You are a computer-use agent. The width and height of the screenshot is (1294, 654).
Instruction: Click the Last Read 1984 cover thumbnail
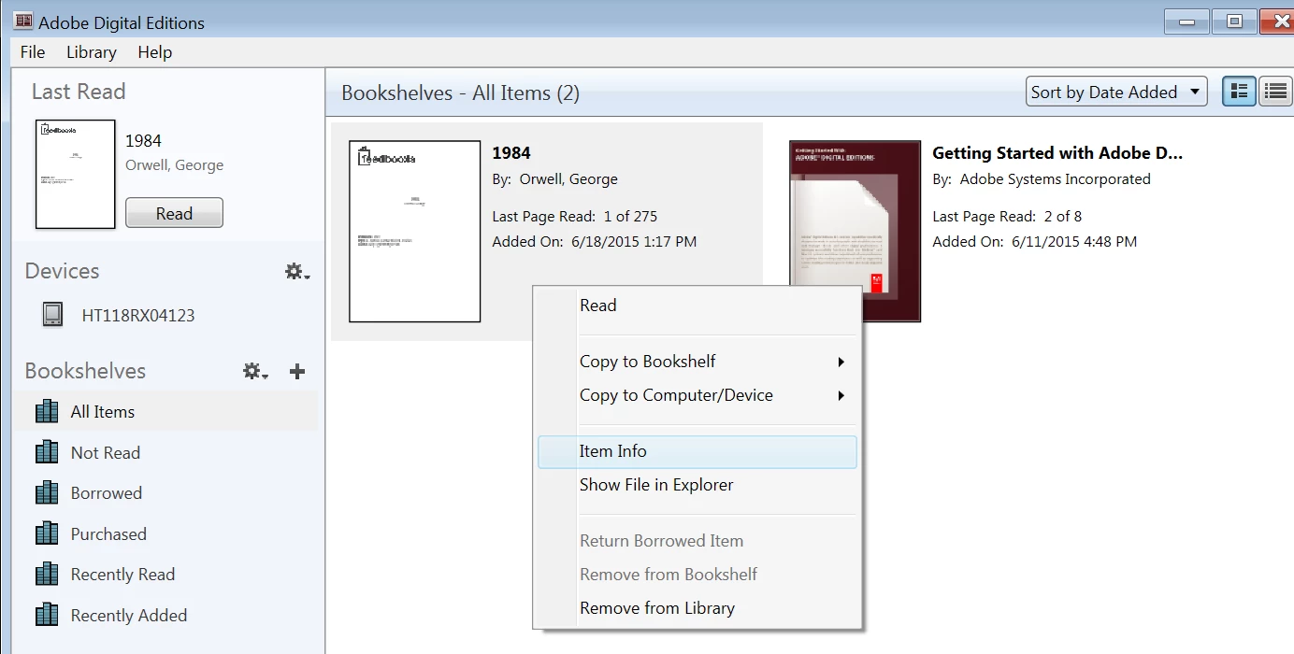pyautogui.click(x=76, y=175)
